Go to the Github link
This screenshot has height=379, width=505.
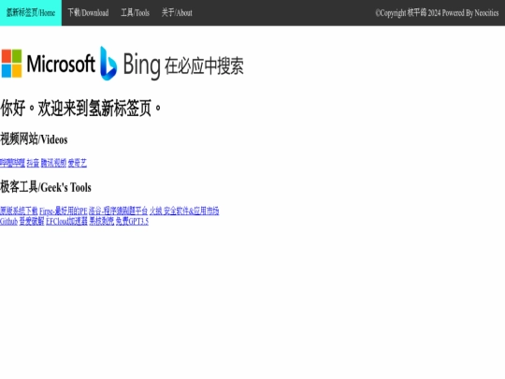tap(8, 222)
